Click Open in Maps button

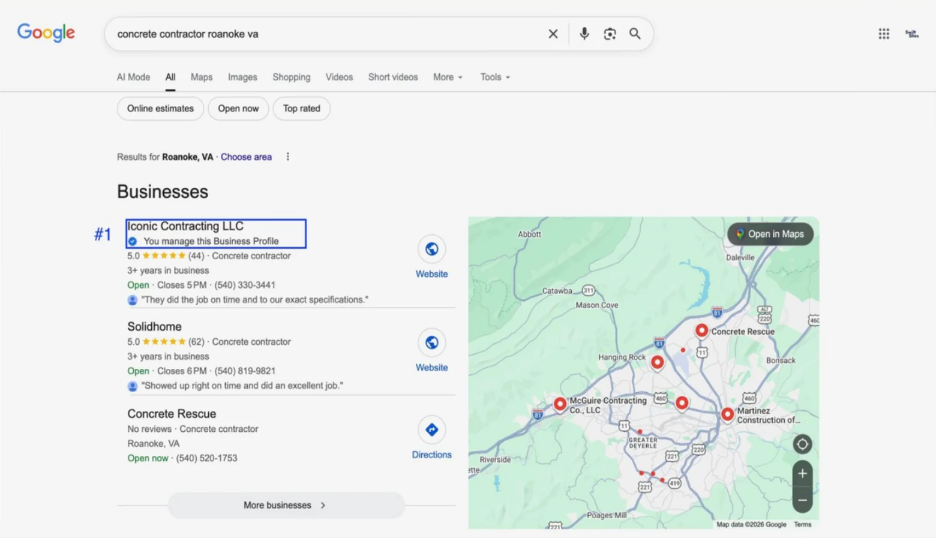[x=770, y=234]
